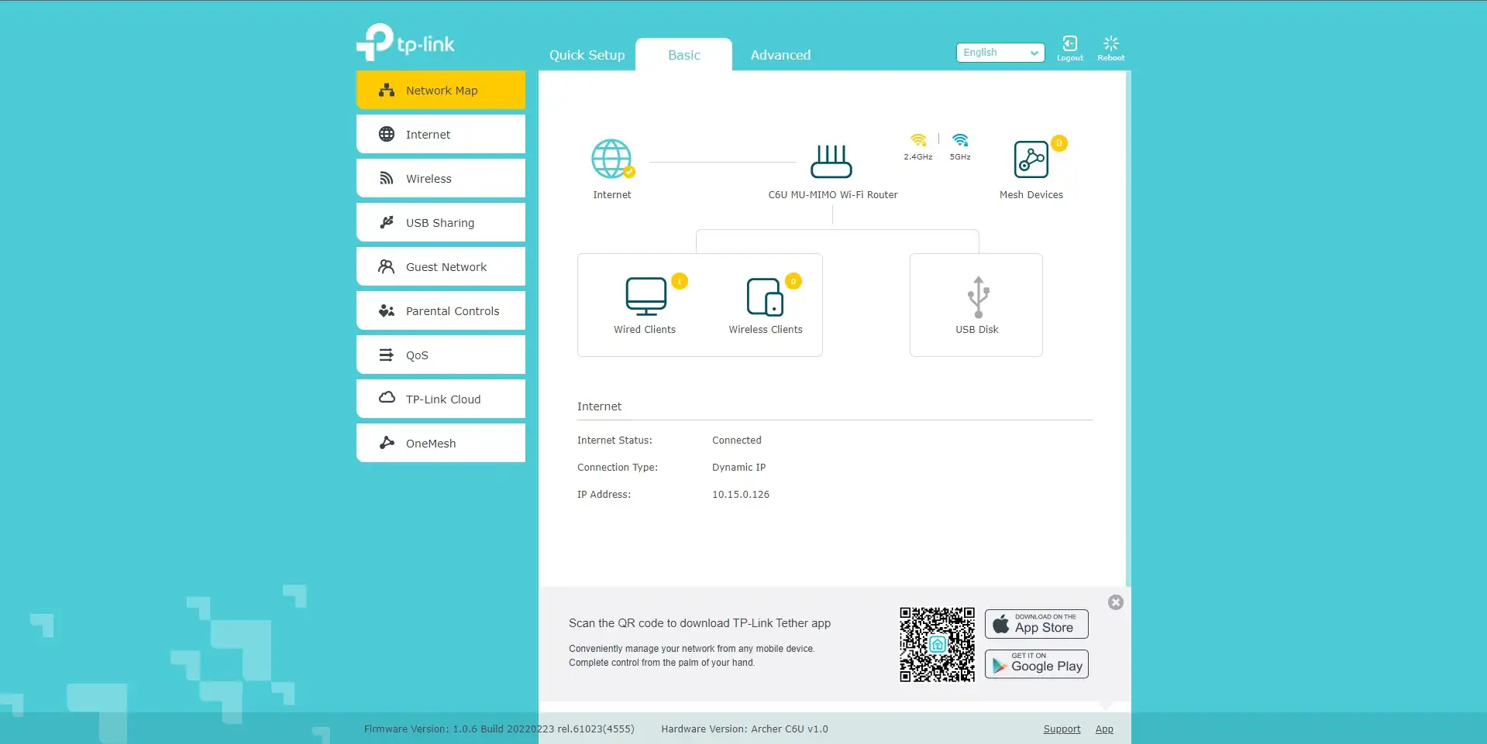Switch to the Advanced tab
1487x744 pixels.
(780, 55)
